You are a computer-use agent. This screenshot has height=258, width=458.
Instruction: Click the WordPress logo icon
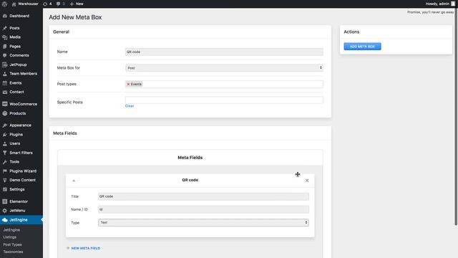(x=4, y=4)
